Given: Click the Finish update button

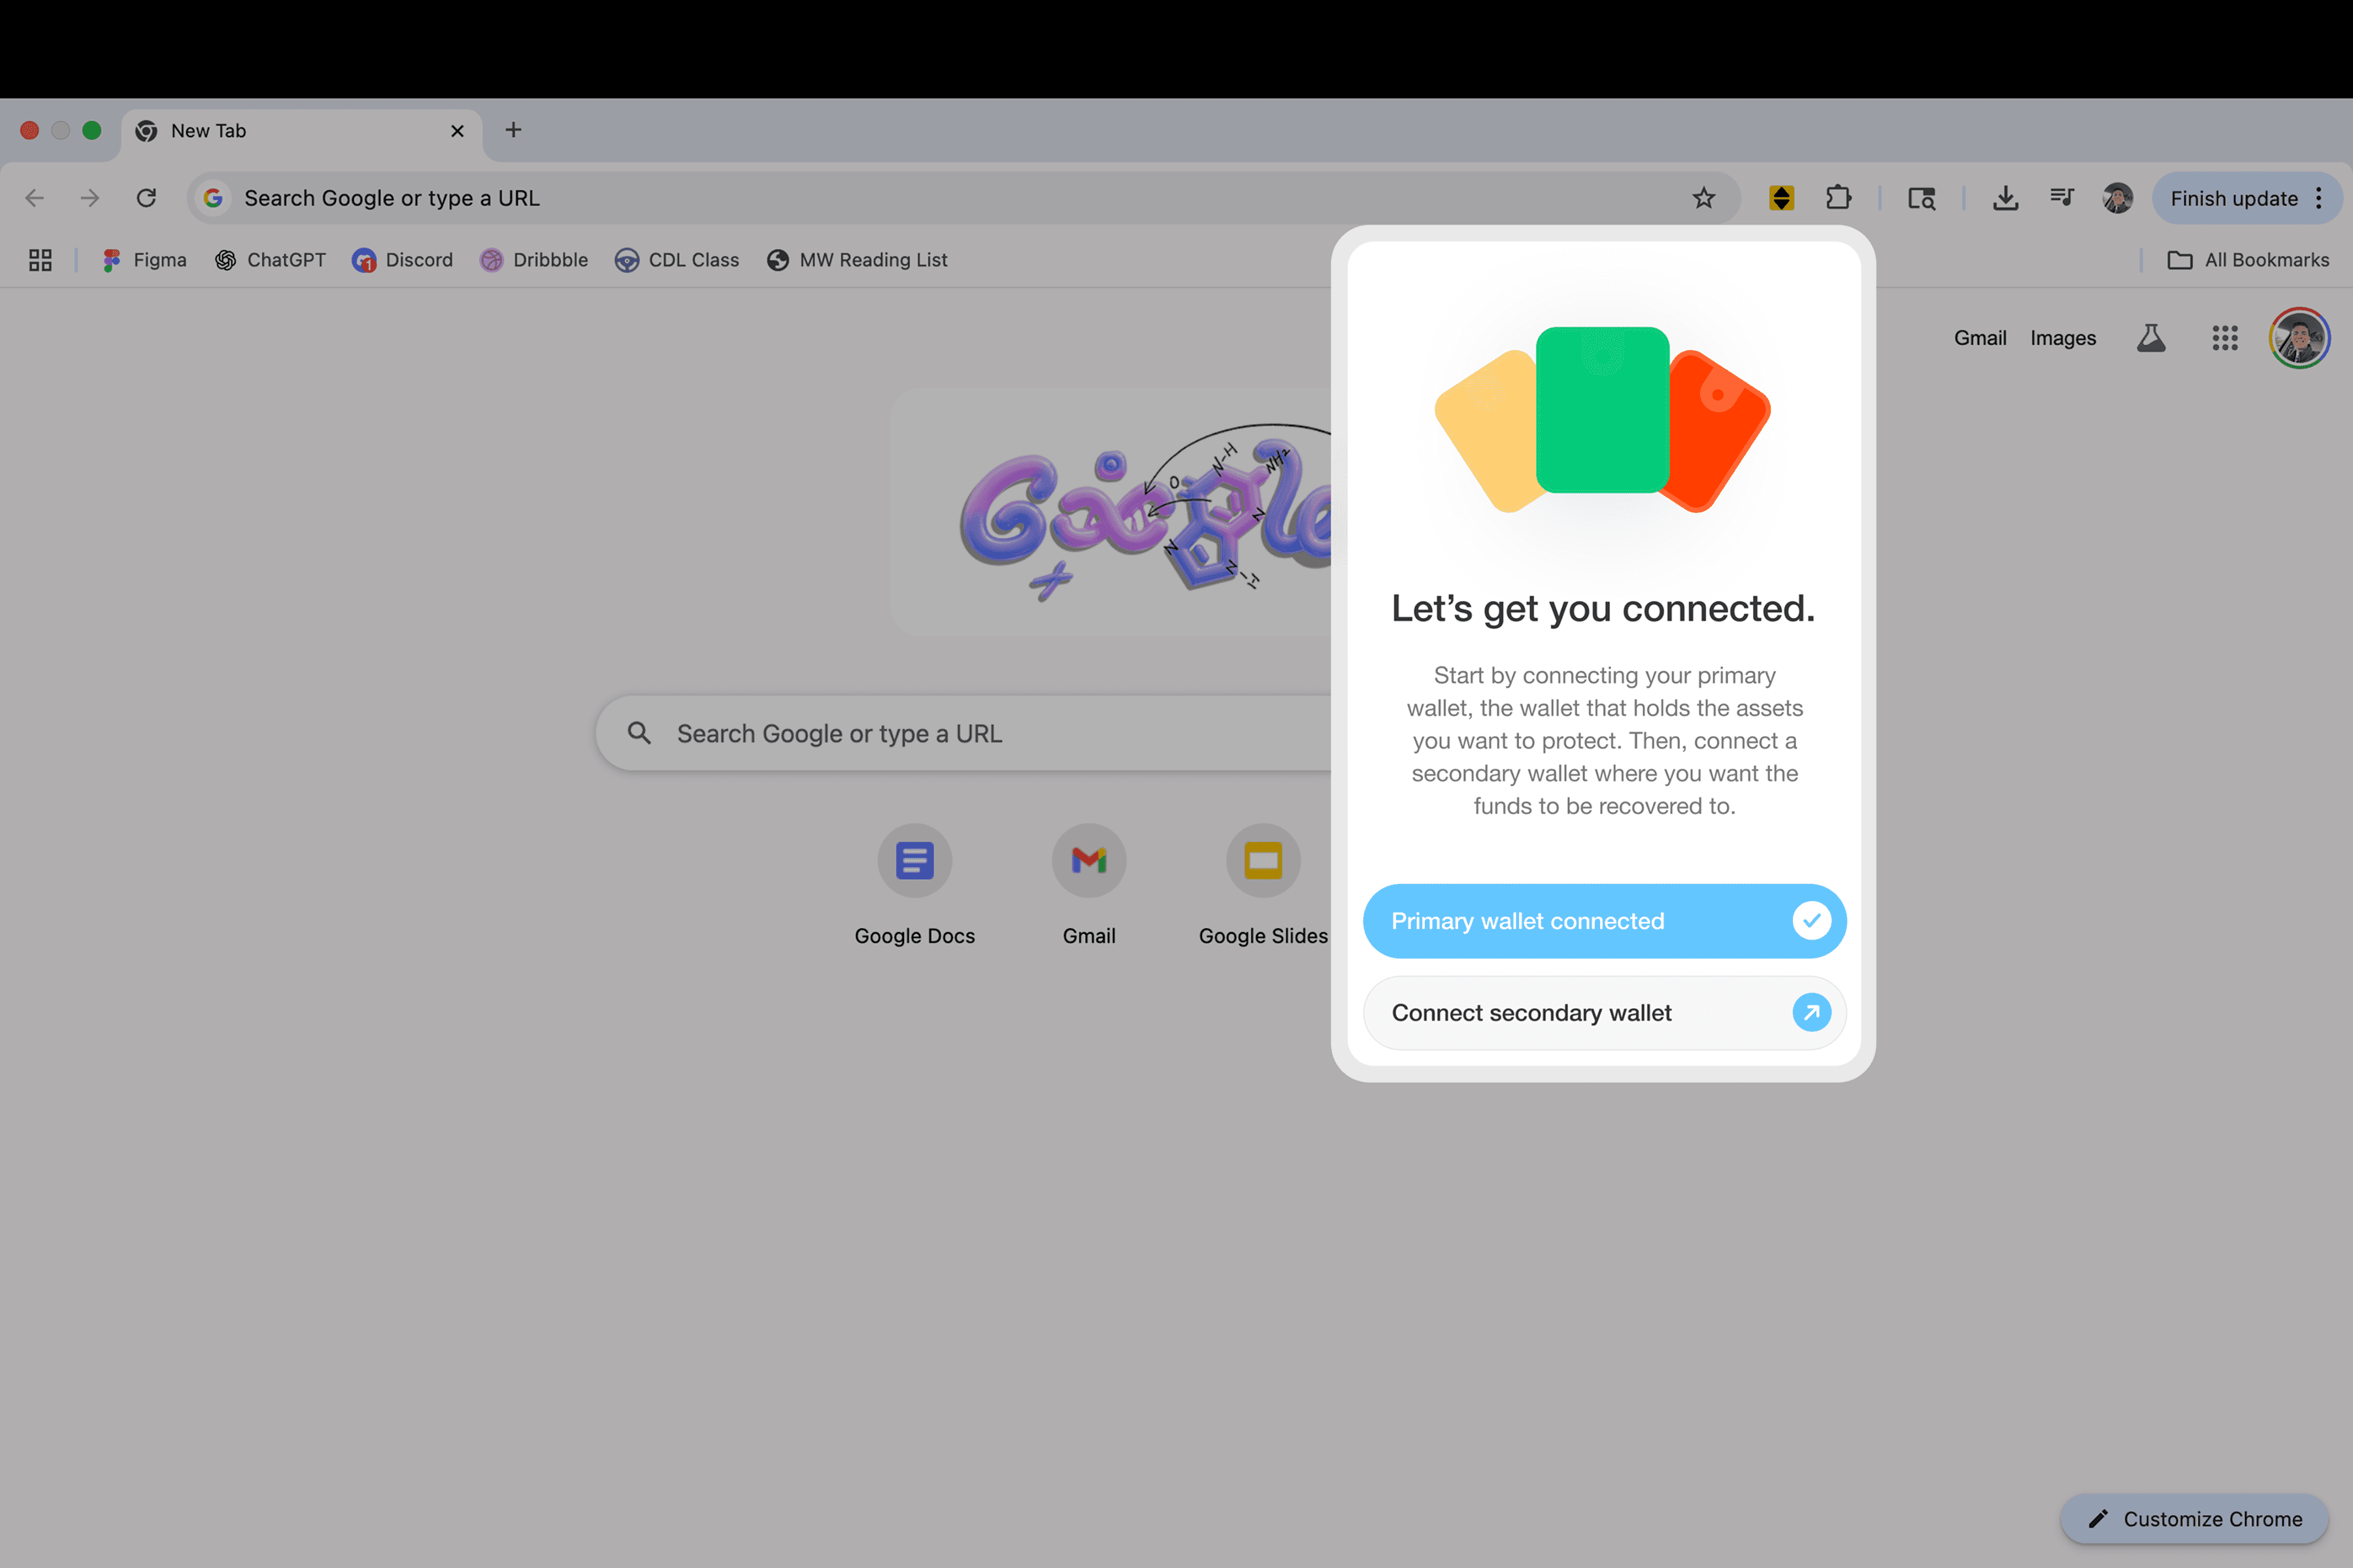Looking at the screenshot, I should [2233, 198].
